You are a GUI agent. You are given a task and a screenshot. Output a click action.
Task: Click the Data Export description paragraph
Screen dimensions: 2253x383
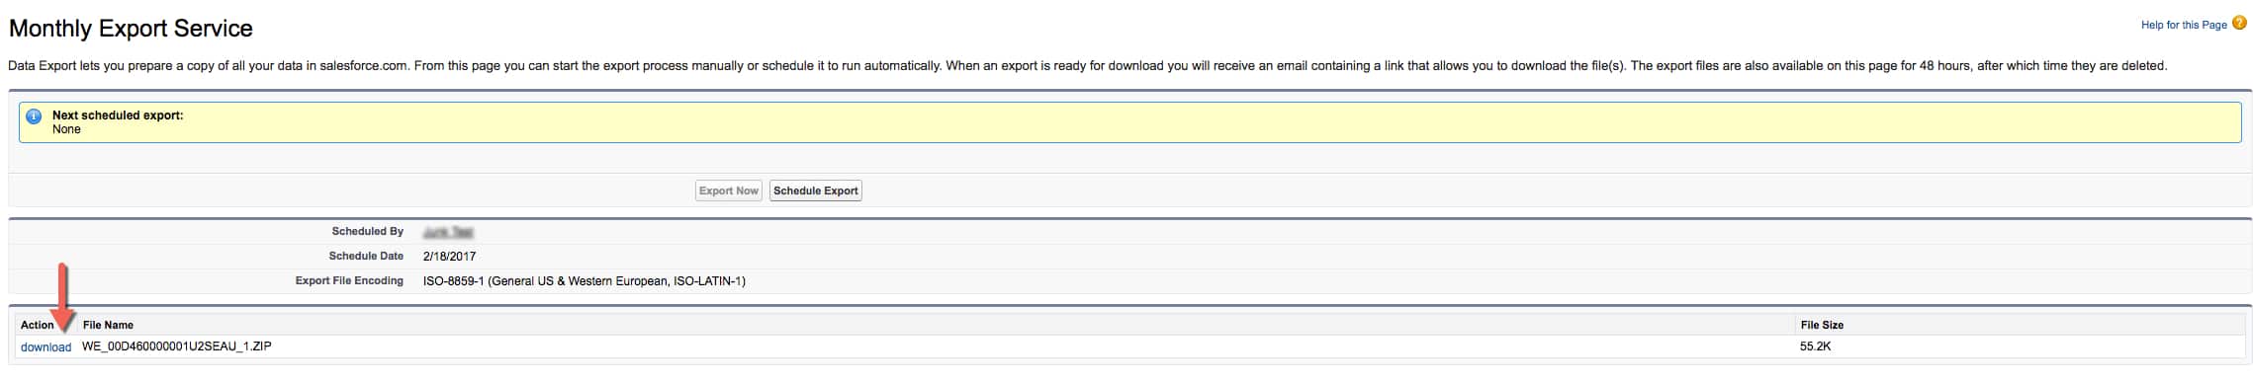(1087, 66)
